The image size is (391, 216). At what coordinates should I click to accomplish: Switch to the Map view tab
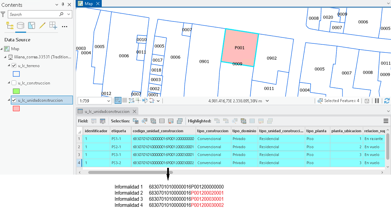(x=89, y=3)
